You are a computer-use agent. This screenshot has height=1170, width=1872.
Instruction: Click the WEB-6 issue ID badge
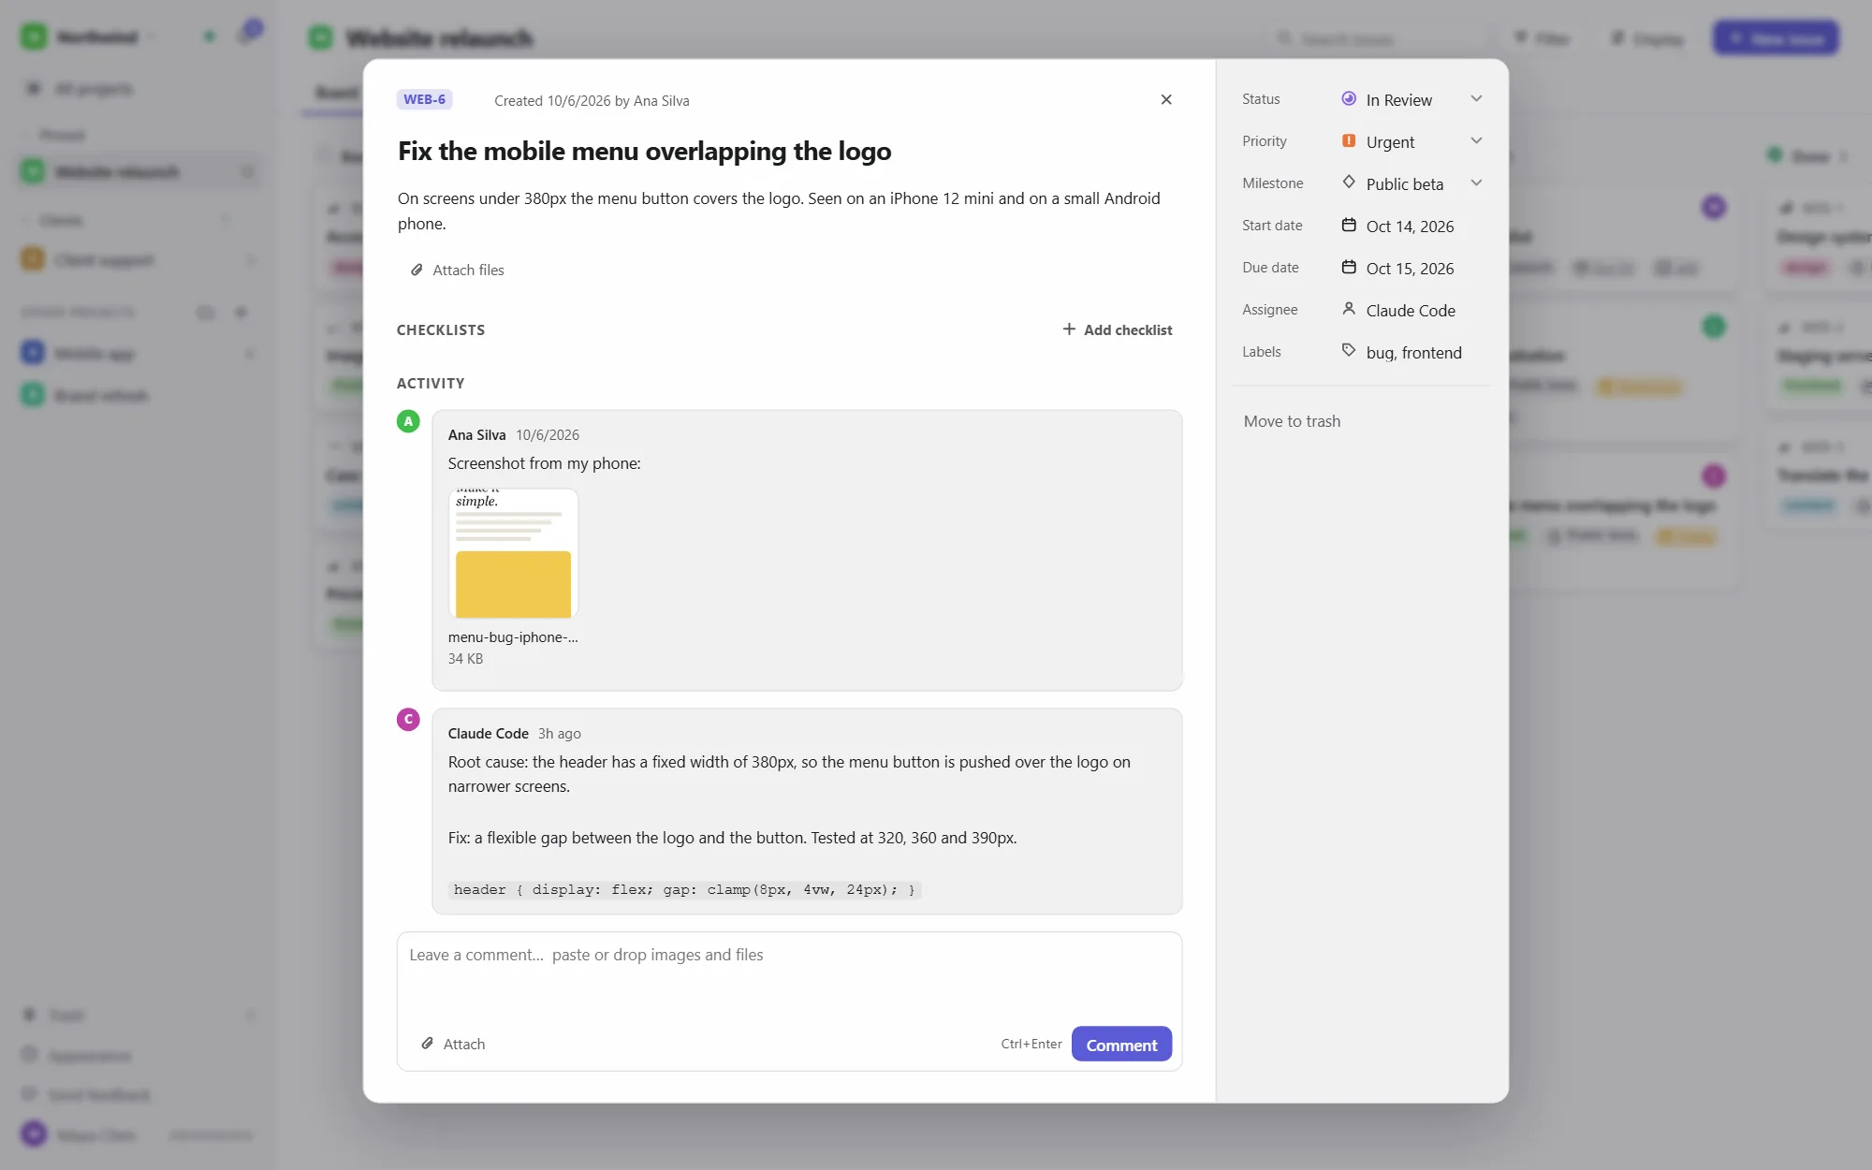point(424,99)
